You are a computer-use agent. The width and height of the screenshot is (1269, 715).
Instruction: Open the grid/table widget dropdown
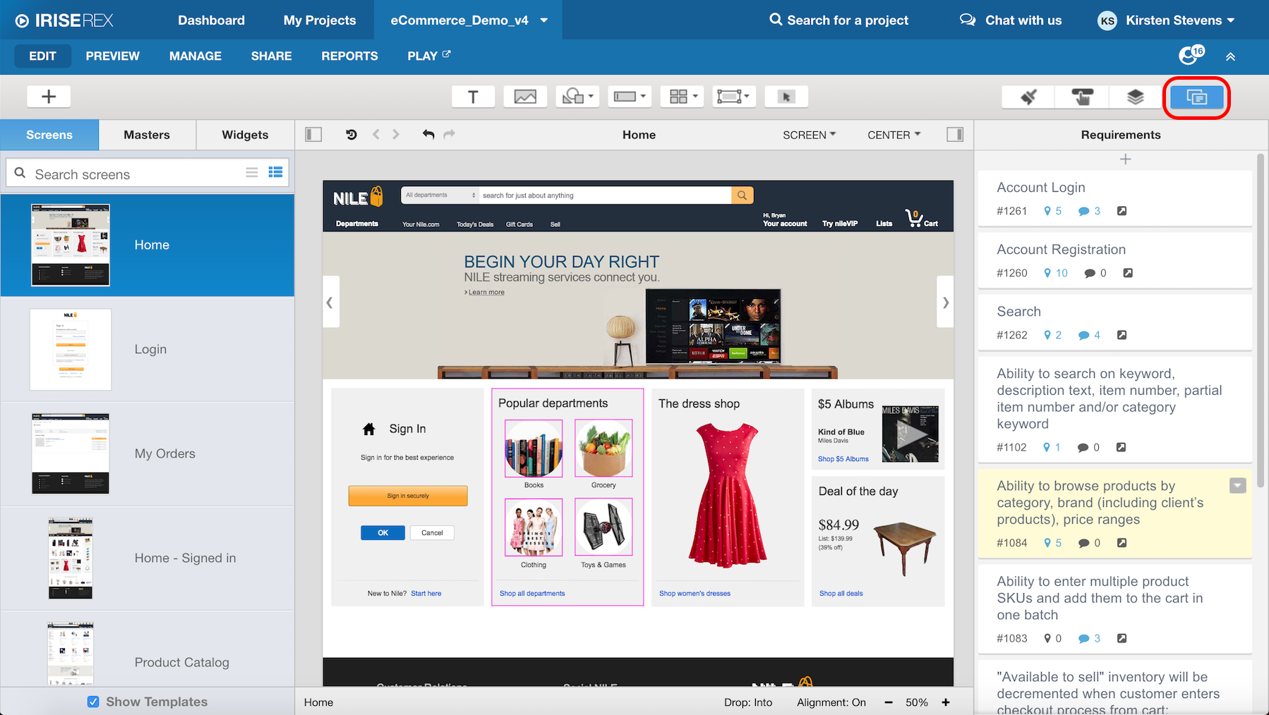(682, 97)
